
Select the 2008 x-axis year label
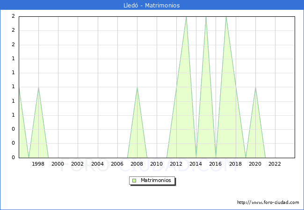(137, 164)
